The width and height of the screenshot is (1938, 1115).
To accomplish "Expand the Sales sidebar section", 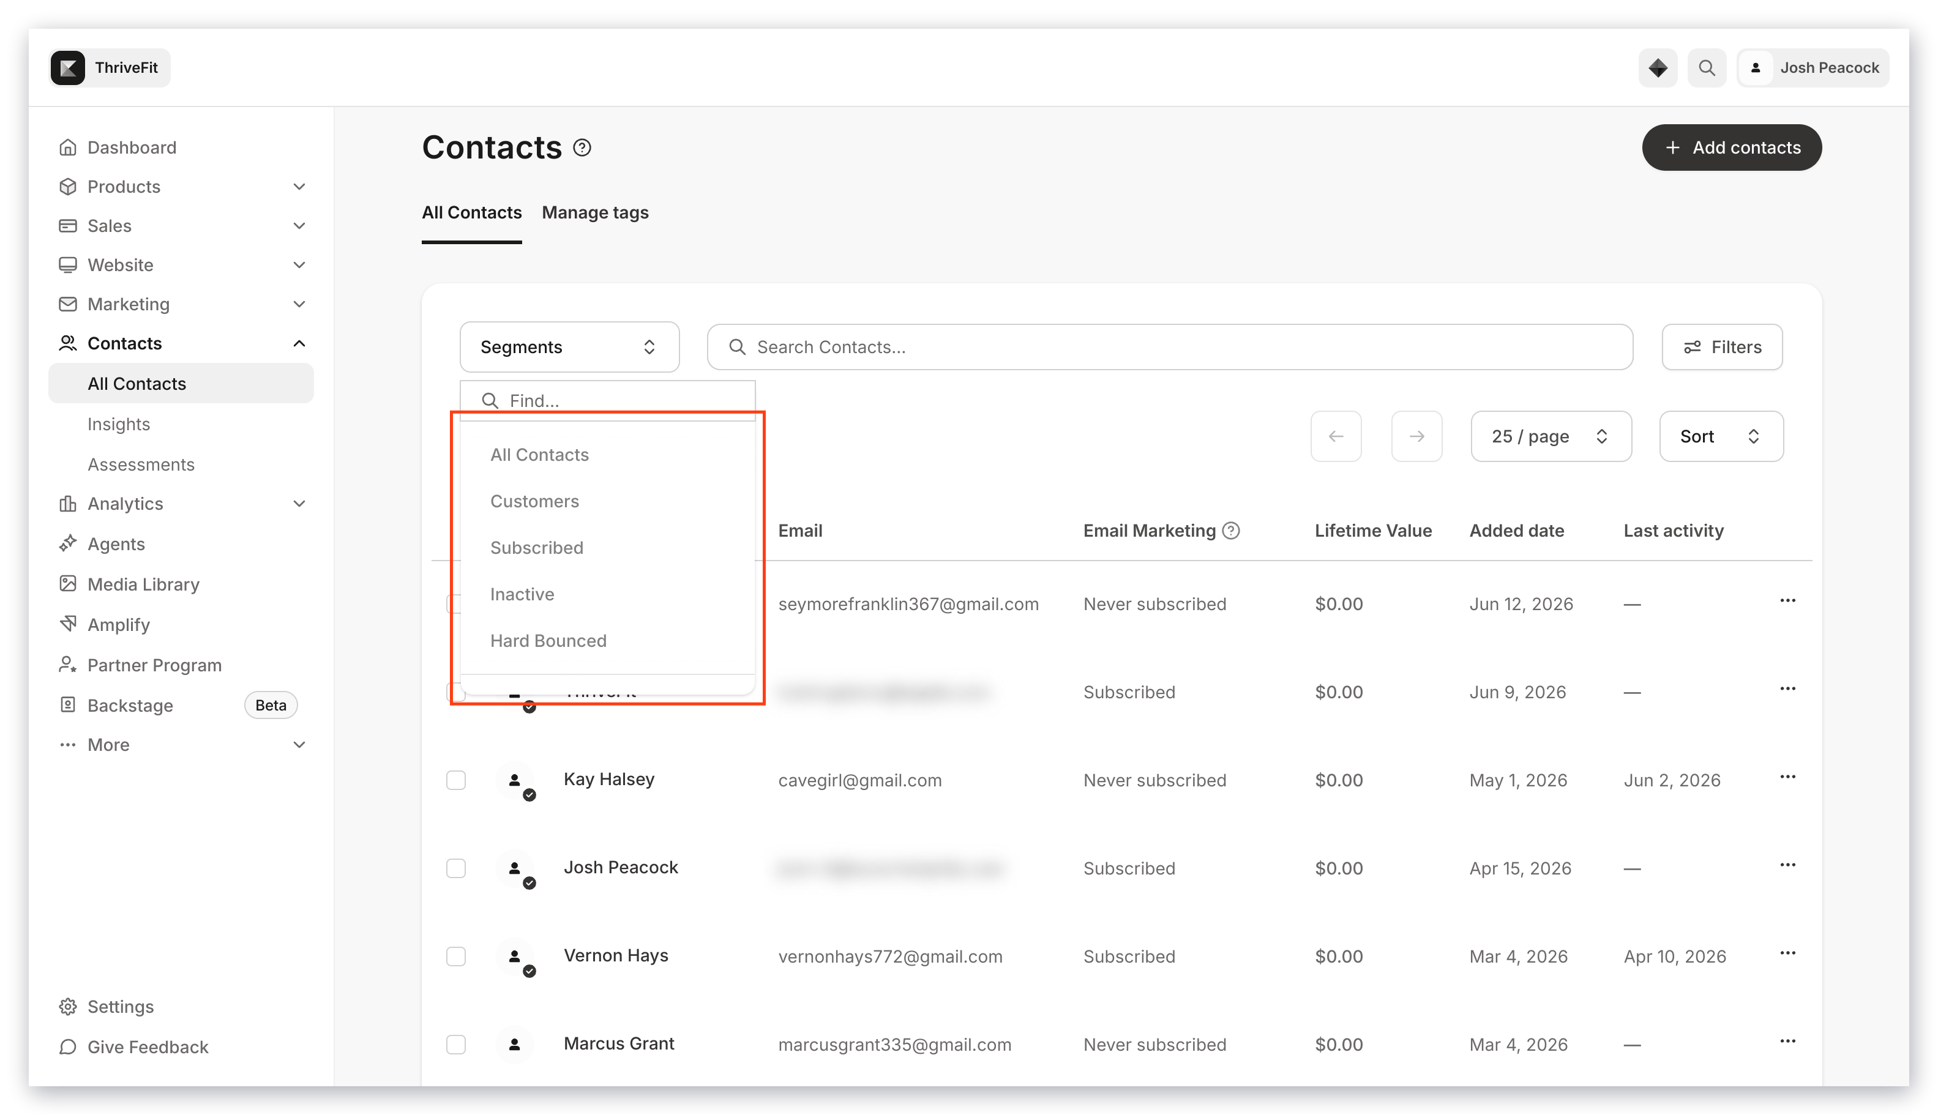I will tap(299, 225).
